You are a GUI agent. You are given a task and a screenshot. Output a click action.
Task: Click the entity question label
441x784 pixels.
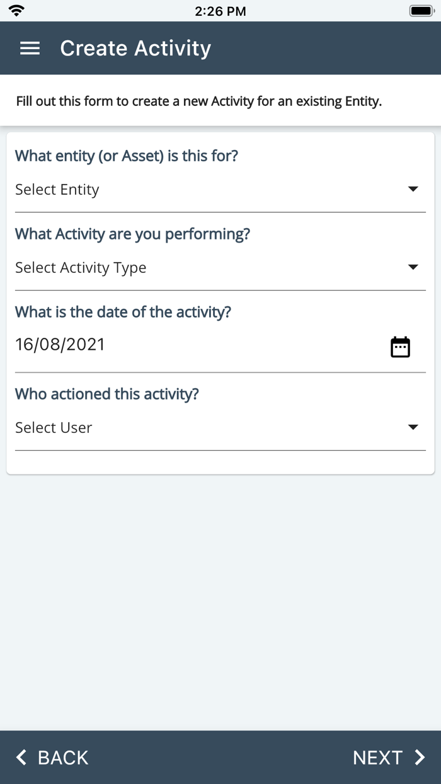coord(126,156)
